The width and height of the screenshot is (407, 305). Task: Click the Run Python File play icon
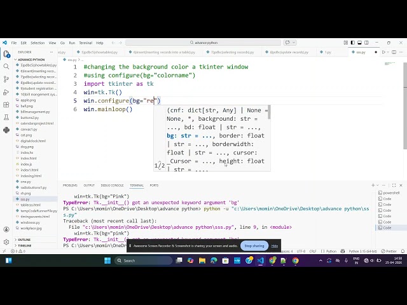(383, 52)
